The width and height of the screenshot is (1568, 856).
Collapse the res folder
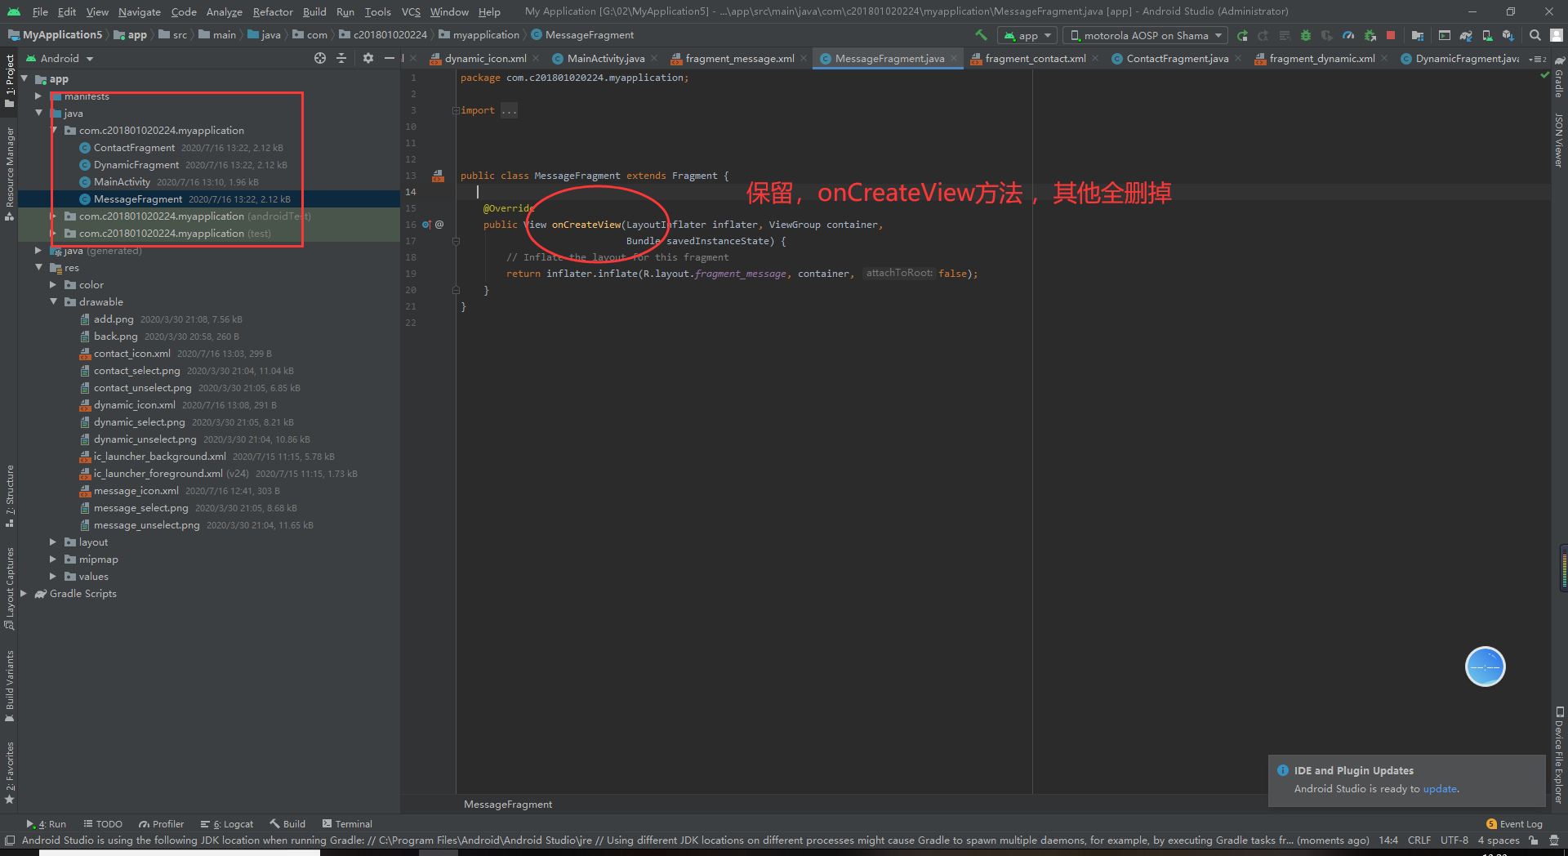pyautogui.click(x=38, y=268)
